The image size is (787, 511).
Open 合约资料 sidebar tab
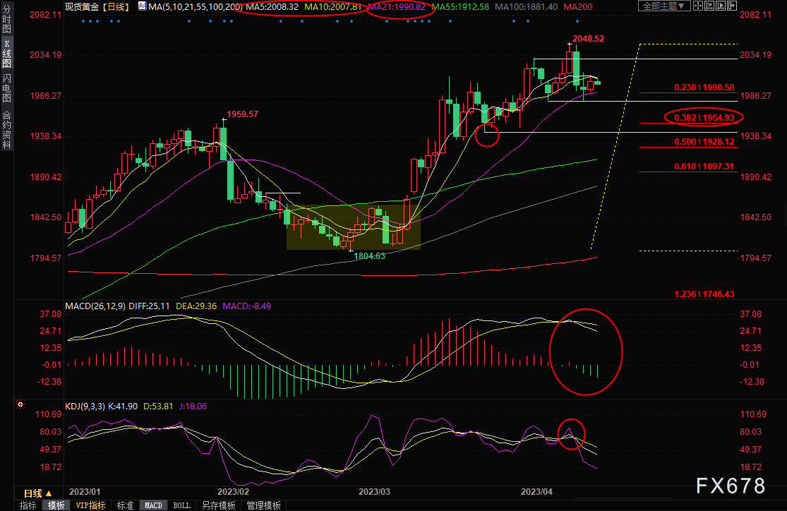click(x=6, y=129)
